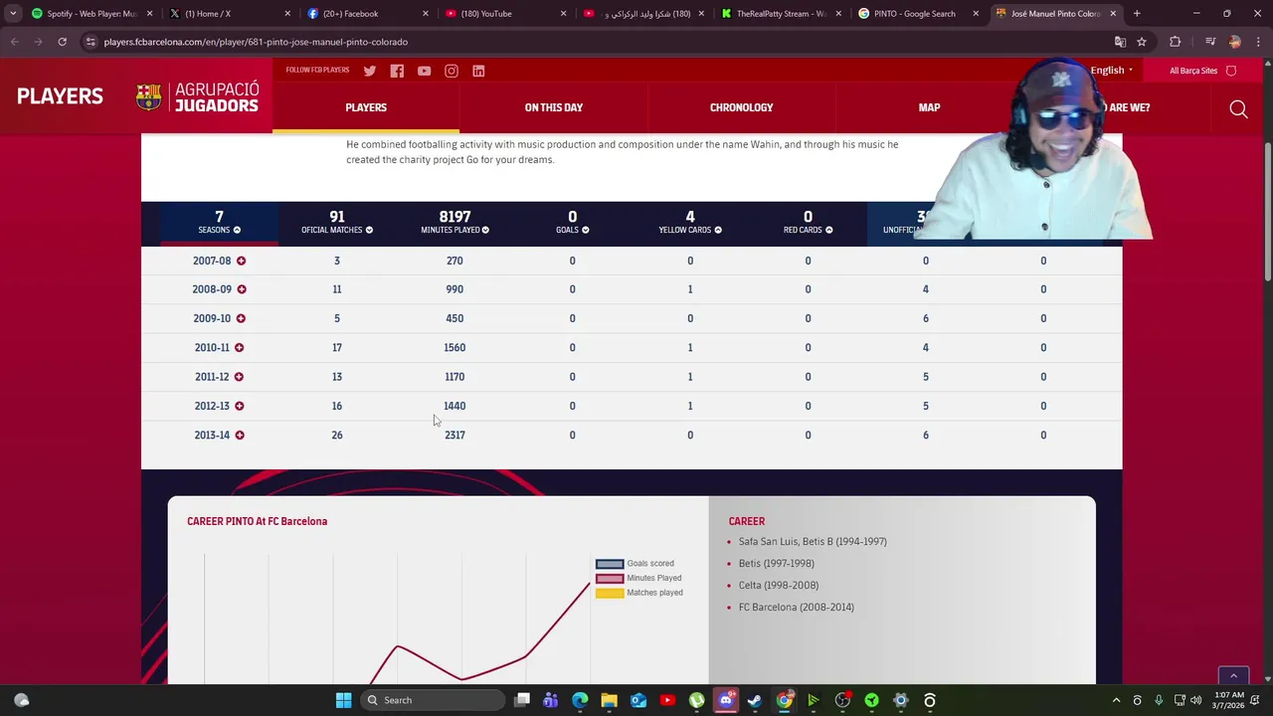Open the FCB Players Instagram icon
Viewport: 1273px width, 716px height.
pyautogui.click(x=452, y=71)
